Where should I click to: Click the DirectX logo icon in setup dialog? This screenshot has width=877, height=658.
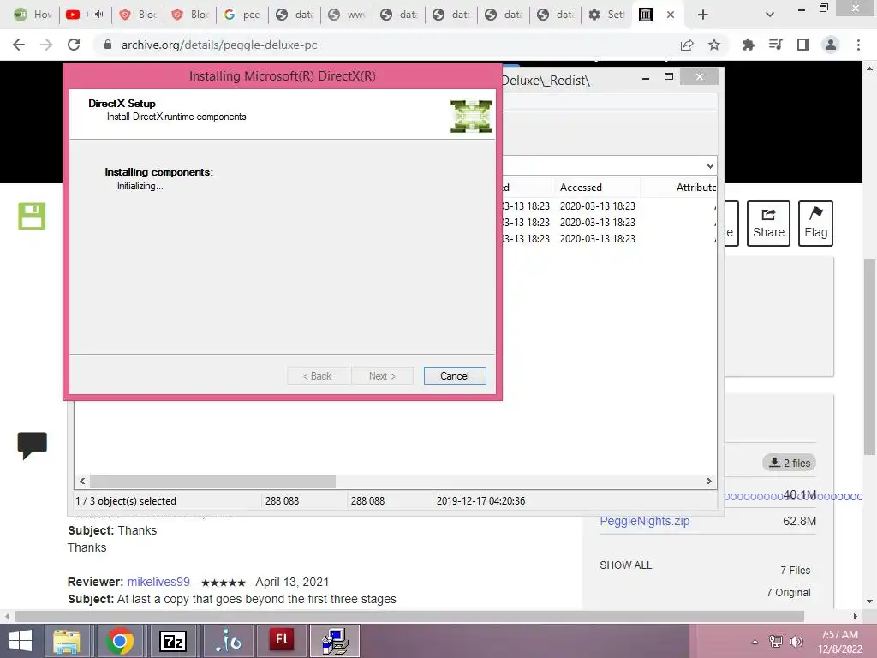471,116
